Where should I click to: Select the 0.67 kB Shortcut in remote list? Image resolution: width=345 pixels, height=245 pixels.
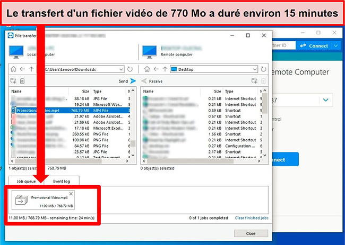coord(202,116)
